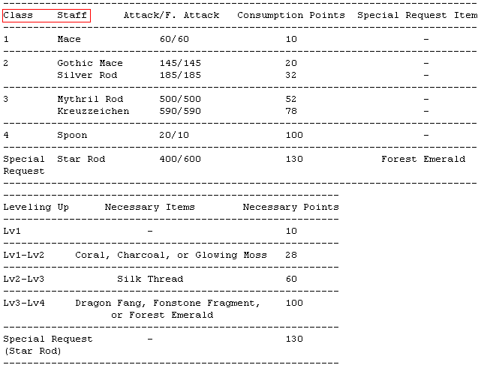Click the Lv3-Lv4 level label
This screenshot has height=371, width=481.
pos(24,304)
